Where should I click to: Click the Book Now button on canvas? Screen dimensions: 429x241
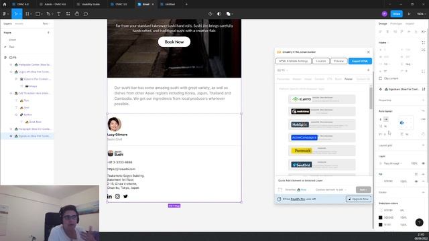pos(174,42)
